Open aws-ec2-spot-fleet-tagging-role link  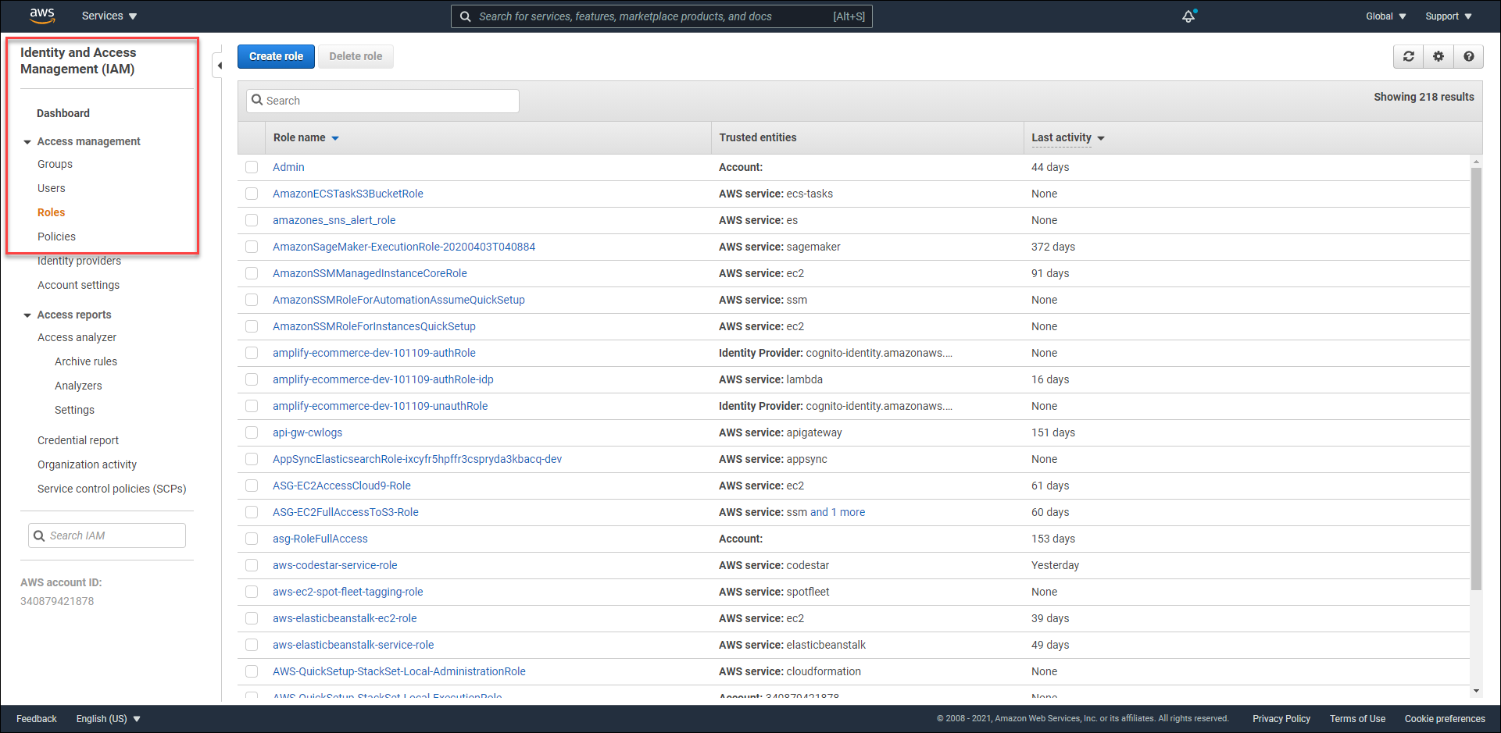click(348, 592)
